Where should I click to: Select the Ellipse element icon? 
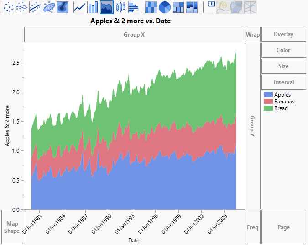tap(49, 7)
